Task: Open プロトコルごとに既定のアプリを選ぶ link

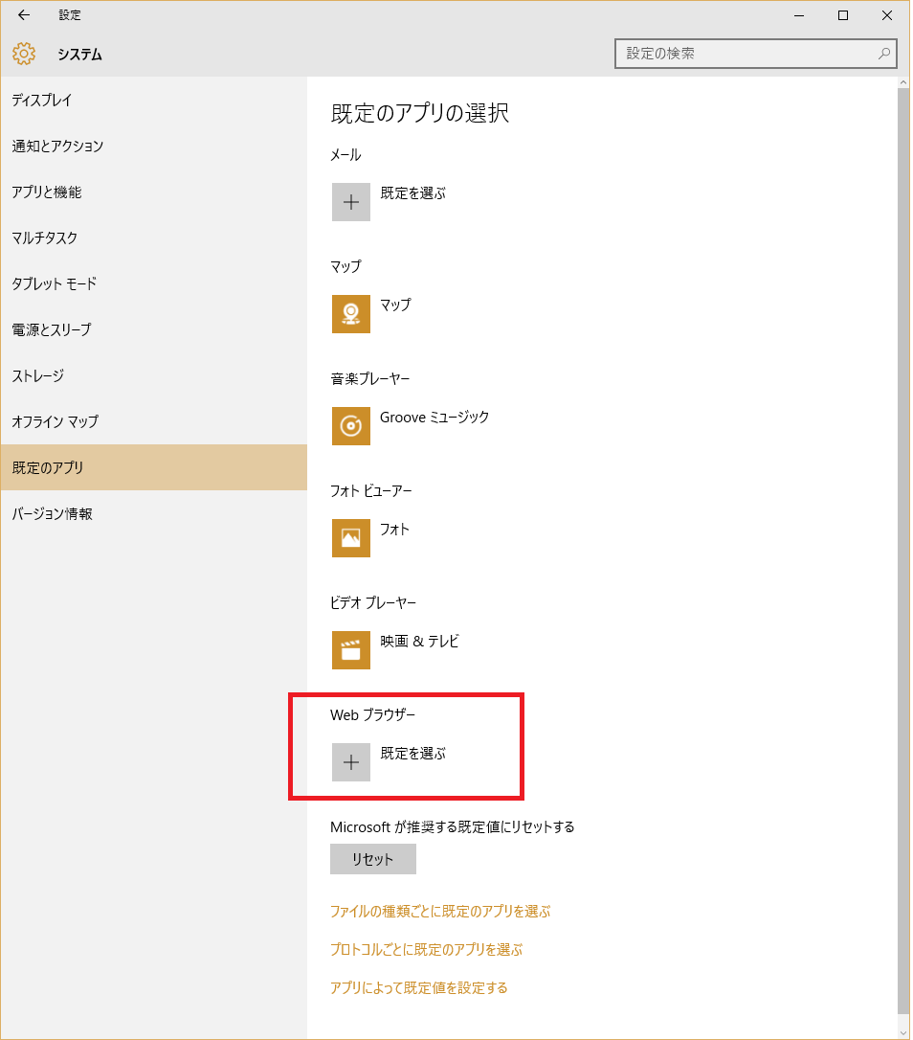Action: pyautogui.click(x=426, y=950)
